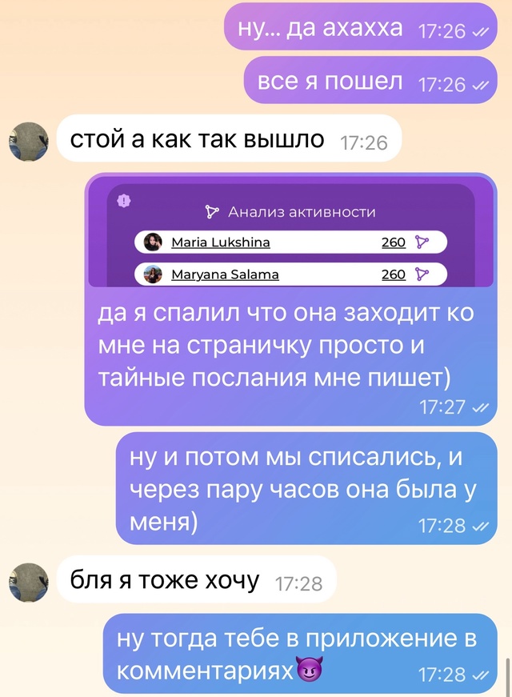Click the activity icon in the Maria Lukshina row
Screen dimensions: 512x697
[422, 242]
